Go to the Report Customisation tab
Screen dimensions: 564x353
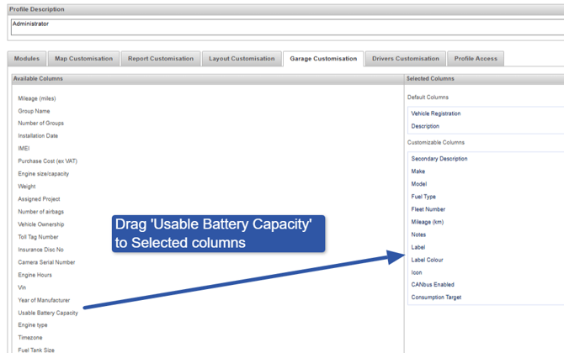[x=160, y=59]
